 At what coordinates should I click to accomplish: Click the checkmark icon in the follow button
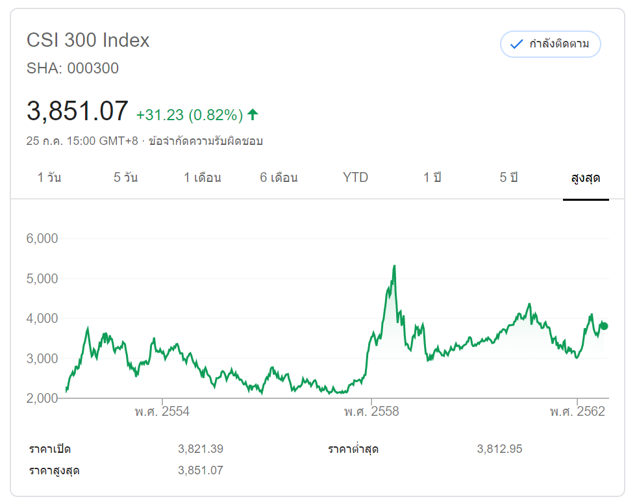click(517, 44)
